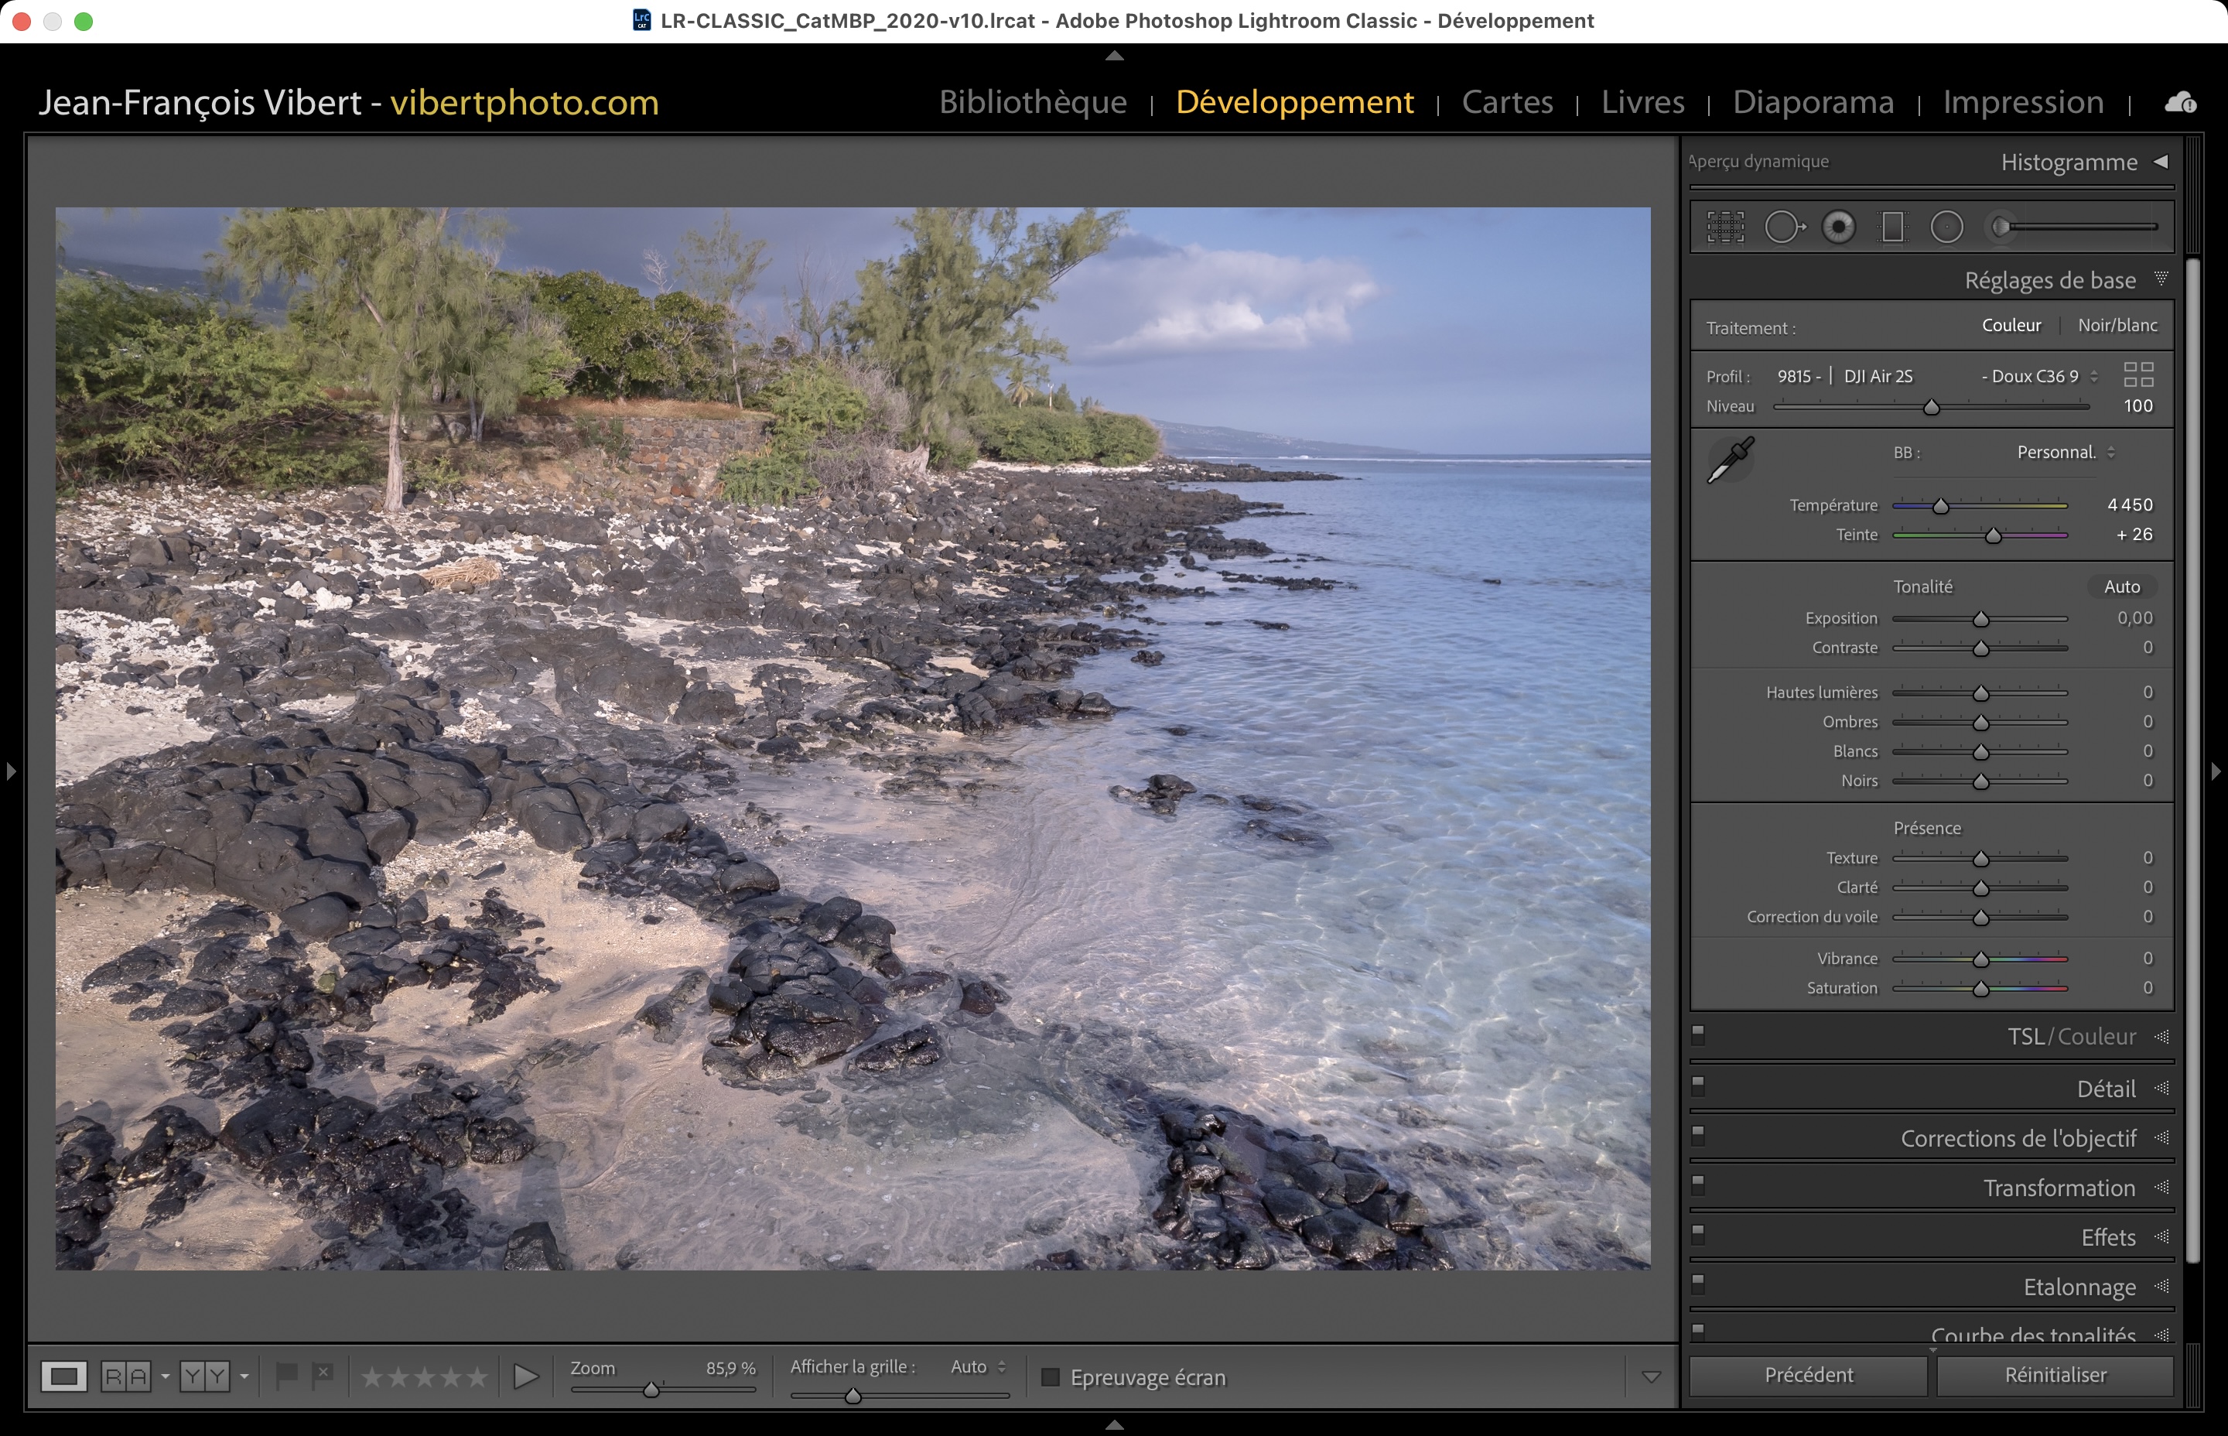Screen dimensions: 2228x1436
Task: Open the BB Personnal. white balance dropdown
Action: click(x=2065, y=453)
